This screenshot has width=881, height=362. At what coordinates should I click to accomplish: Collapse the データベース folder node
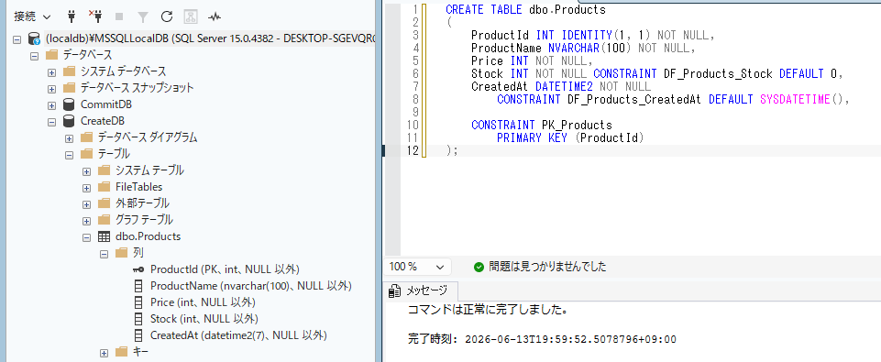pyautogui.click(x=34, y=56)
